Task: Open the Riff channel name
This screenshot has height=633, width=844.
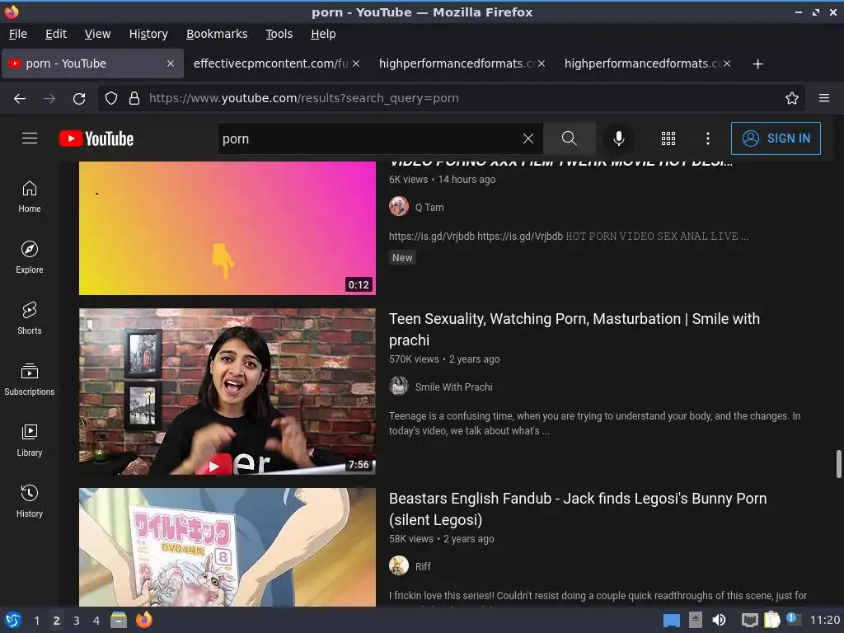Action: [423, 566]
